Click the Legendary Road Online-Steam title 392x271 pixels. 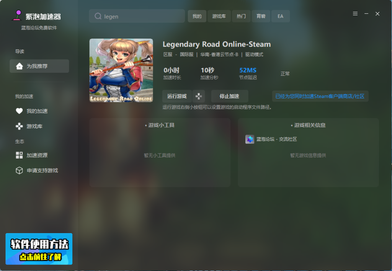(x=217, y=44)
